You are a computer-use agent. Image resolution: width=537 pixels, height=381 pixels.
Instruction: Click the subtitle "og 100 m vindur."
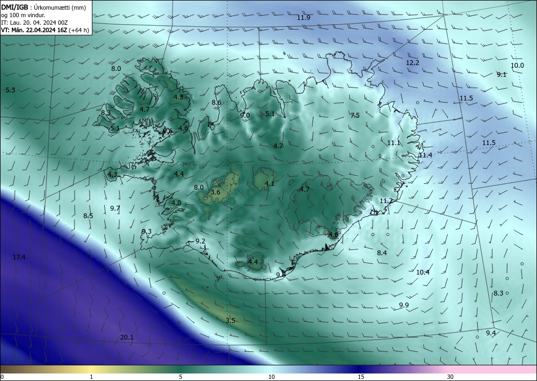coord(23,15)
